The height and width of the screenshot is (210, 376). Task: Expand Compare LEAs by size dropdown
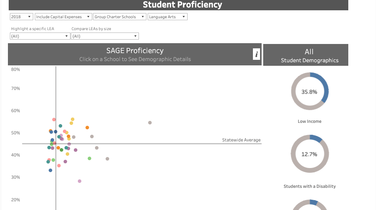(x=105, y=36)
